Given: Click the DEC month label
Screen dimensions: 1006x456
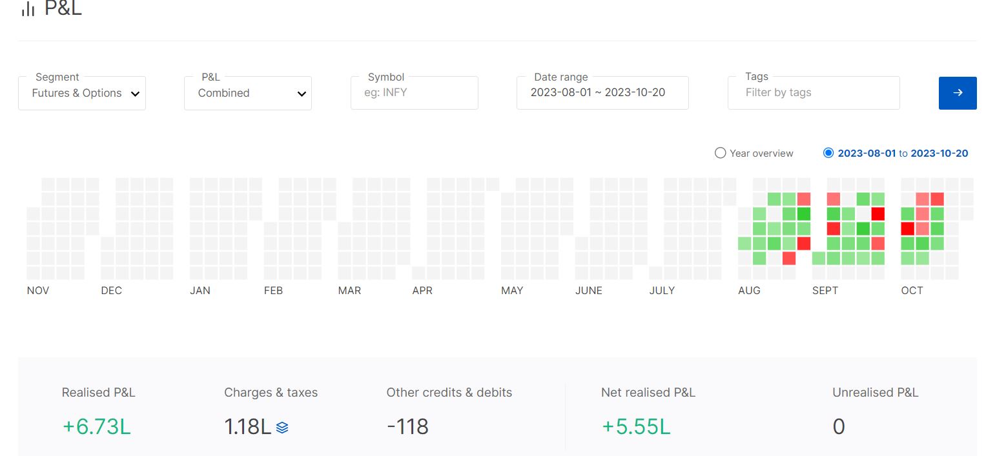Looking at the screenshot, I should pyautogui.click(x=111, y=291).
